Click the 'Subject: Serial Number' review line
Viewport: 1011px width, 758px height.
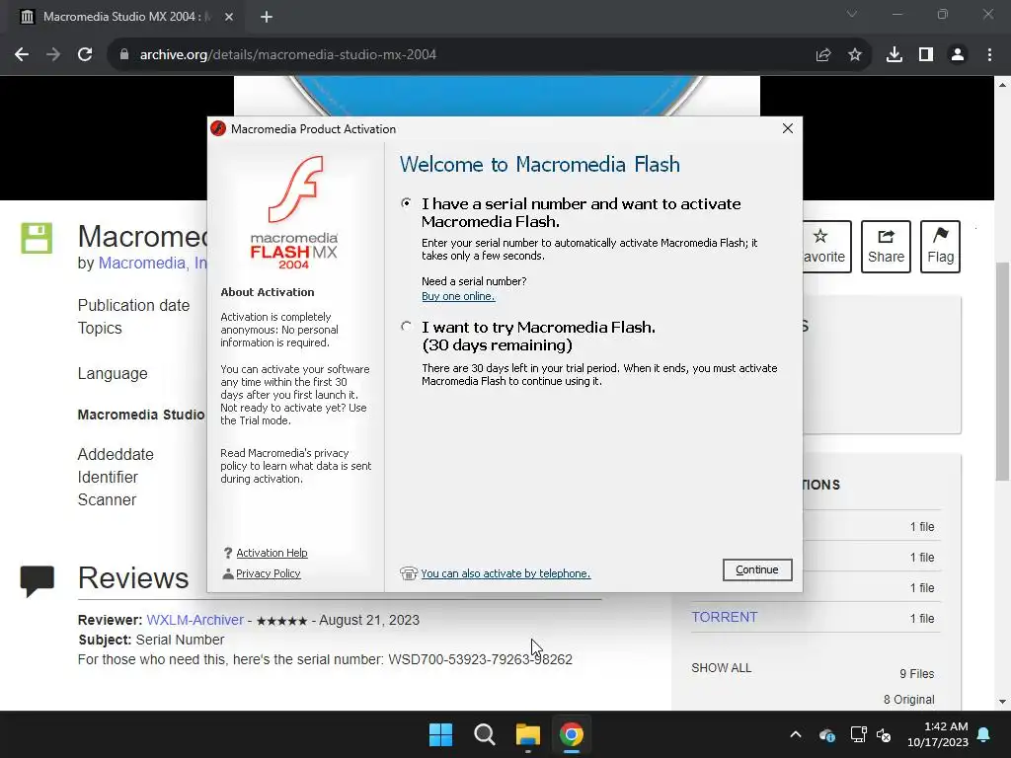point(151,640)
